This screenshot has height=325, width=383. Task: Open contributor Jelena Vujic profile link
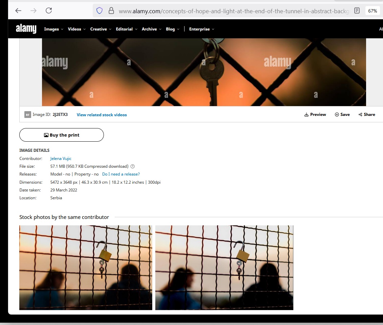coord(61,159)
